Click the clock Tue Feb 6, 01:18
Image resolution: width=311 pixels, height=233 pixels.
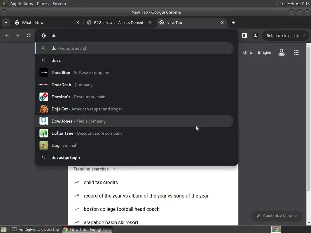tap(295, 4)
